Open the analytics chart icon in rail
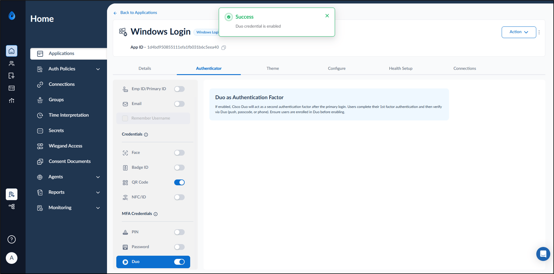 click(x=12, y=101)
